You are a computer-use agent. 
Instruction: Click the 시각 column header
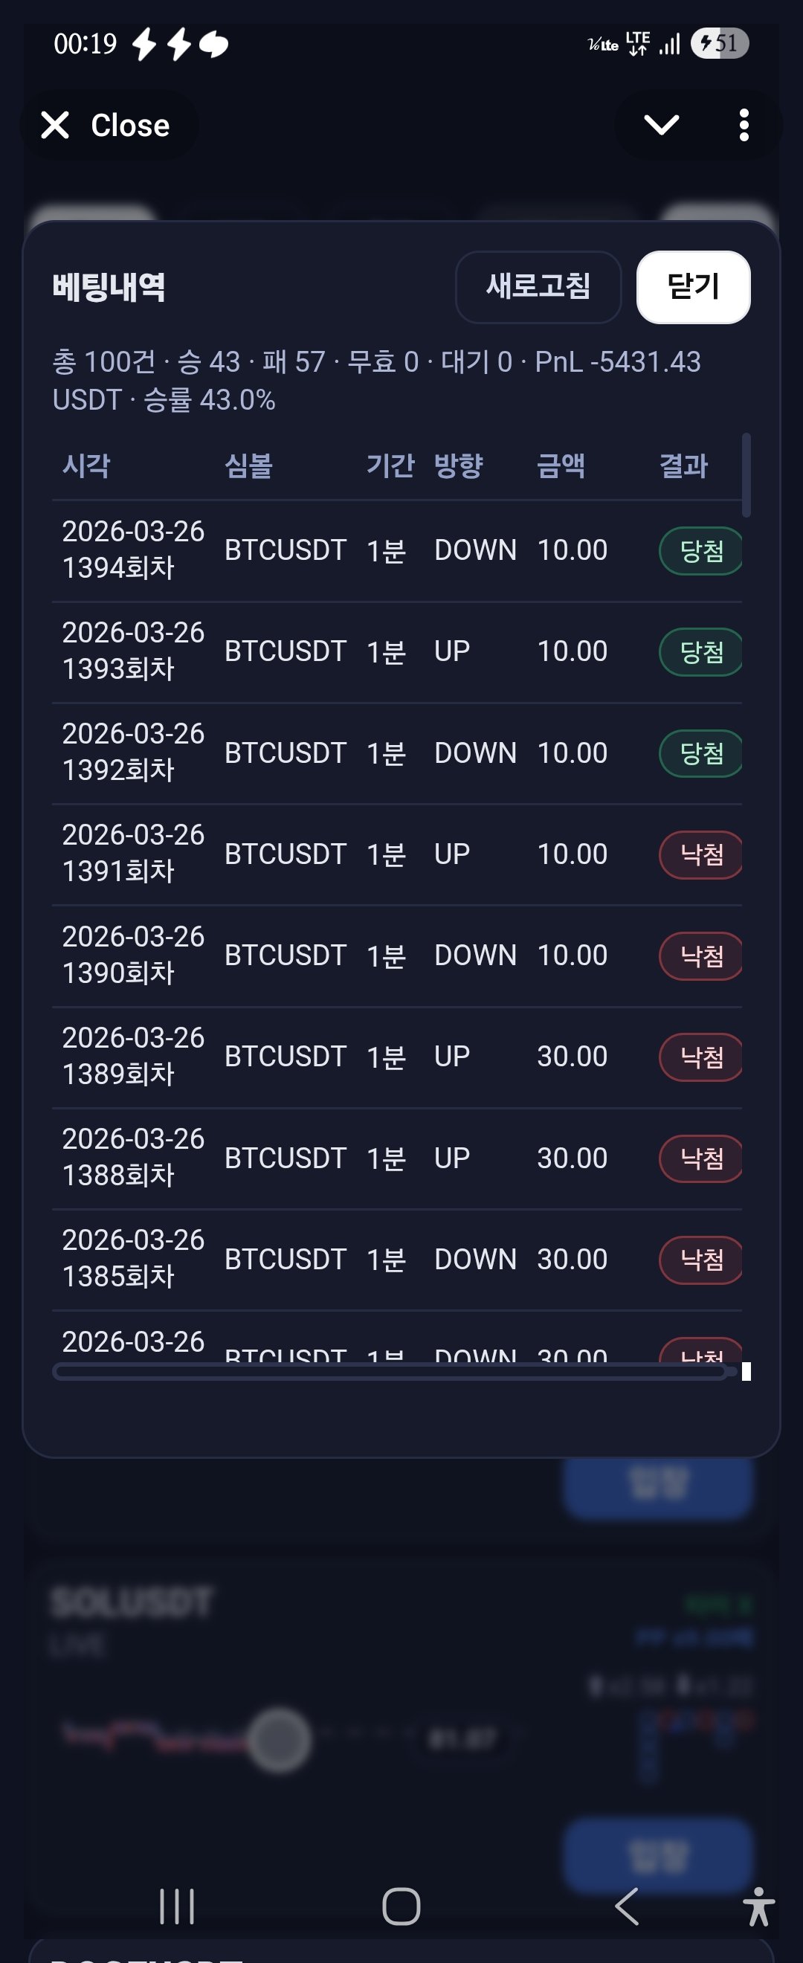point(87,465)
